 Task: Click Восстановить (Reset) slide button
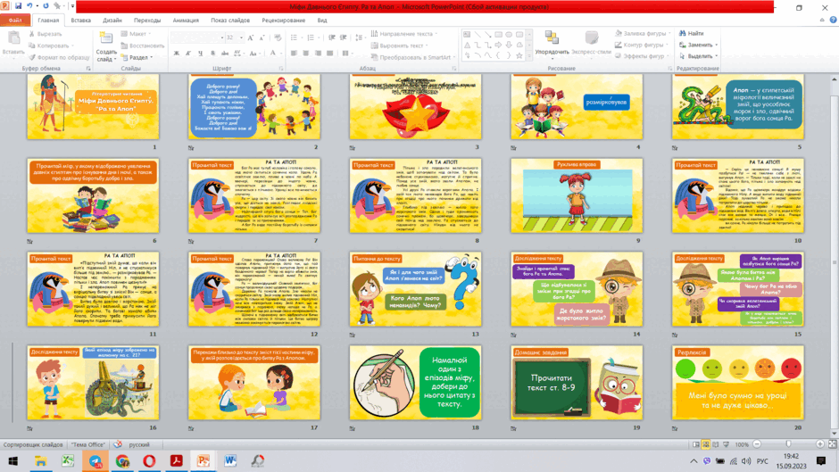coord(143,46)
